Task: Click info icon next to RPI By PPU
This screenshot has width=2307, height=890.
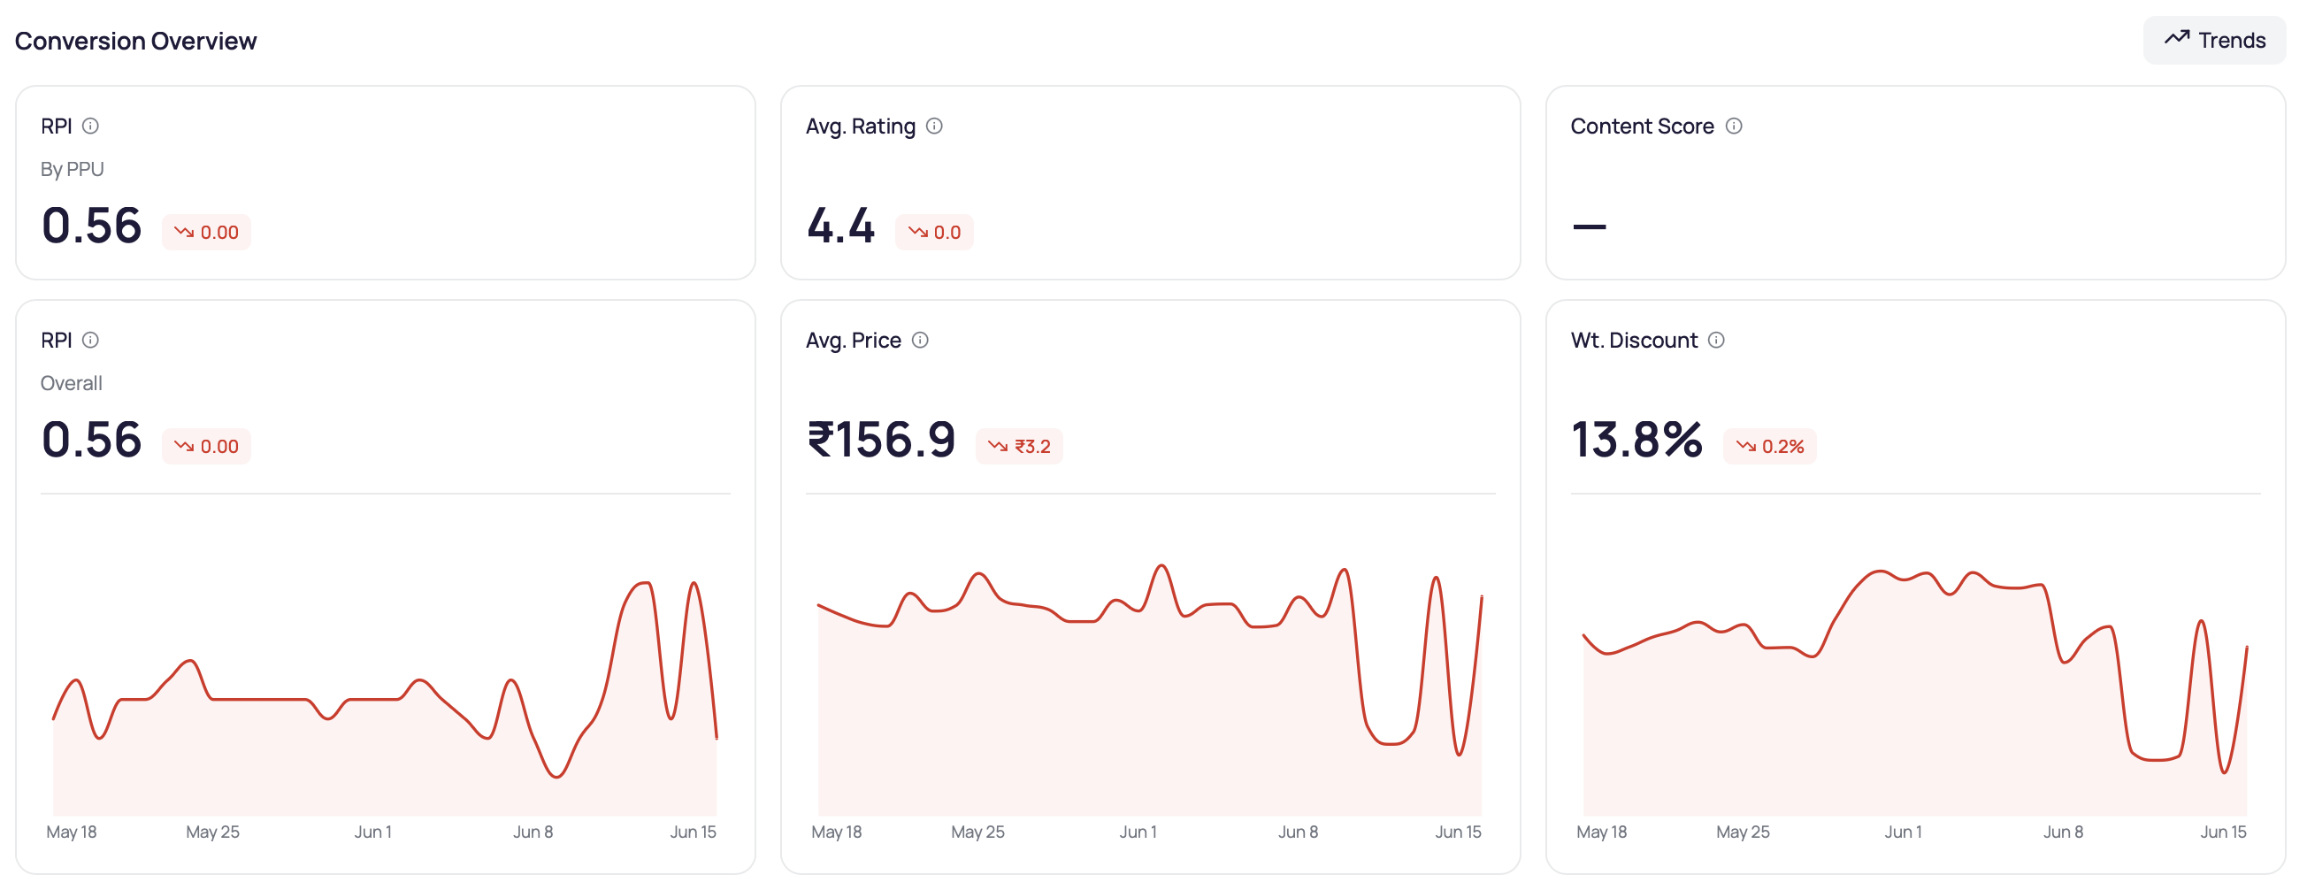Action: (x=90, y=127)
